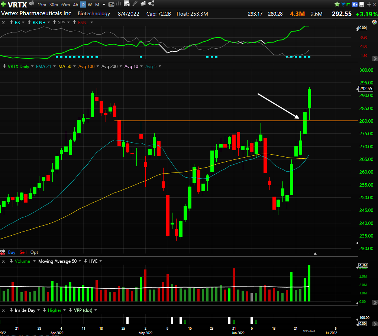This screenshot has width=378, height=336.
Task: Switch to the 4h timeframe
Action: 75,4
